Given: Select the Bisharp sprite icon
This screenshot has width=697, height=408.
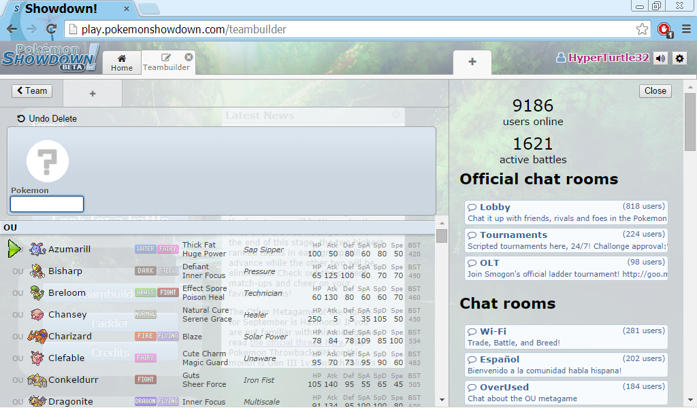Looking at the screenshot, I should [37, 271].
